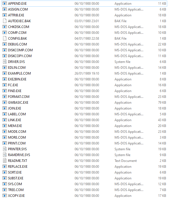Click the file name EXE2BIN.EXE

pyautogui.click(x=17, y=79)
